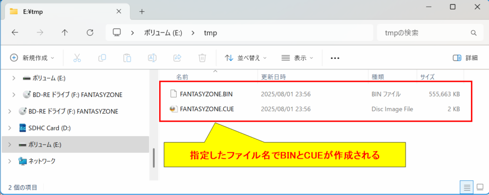Switch to details list view in status bar
The height and width of the screenshot is (195, 489).
[468, 186]
